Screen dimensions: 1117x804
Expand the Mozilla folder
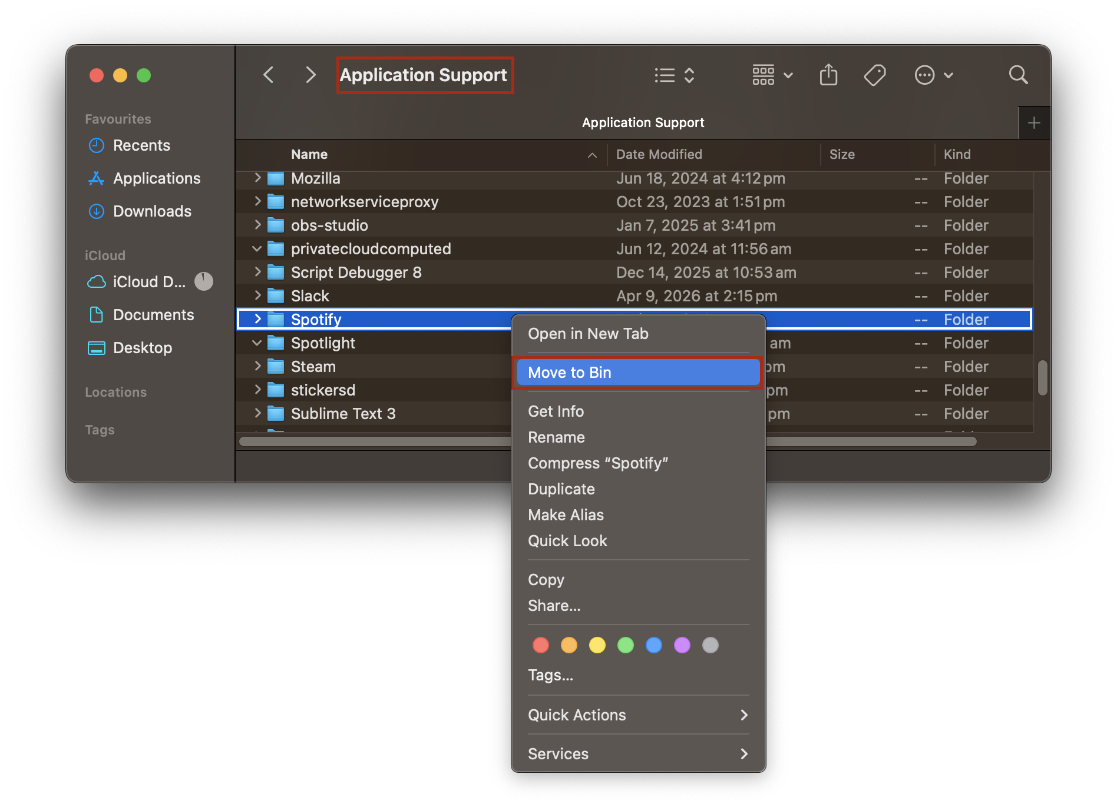pos(257,178)
